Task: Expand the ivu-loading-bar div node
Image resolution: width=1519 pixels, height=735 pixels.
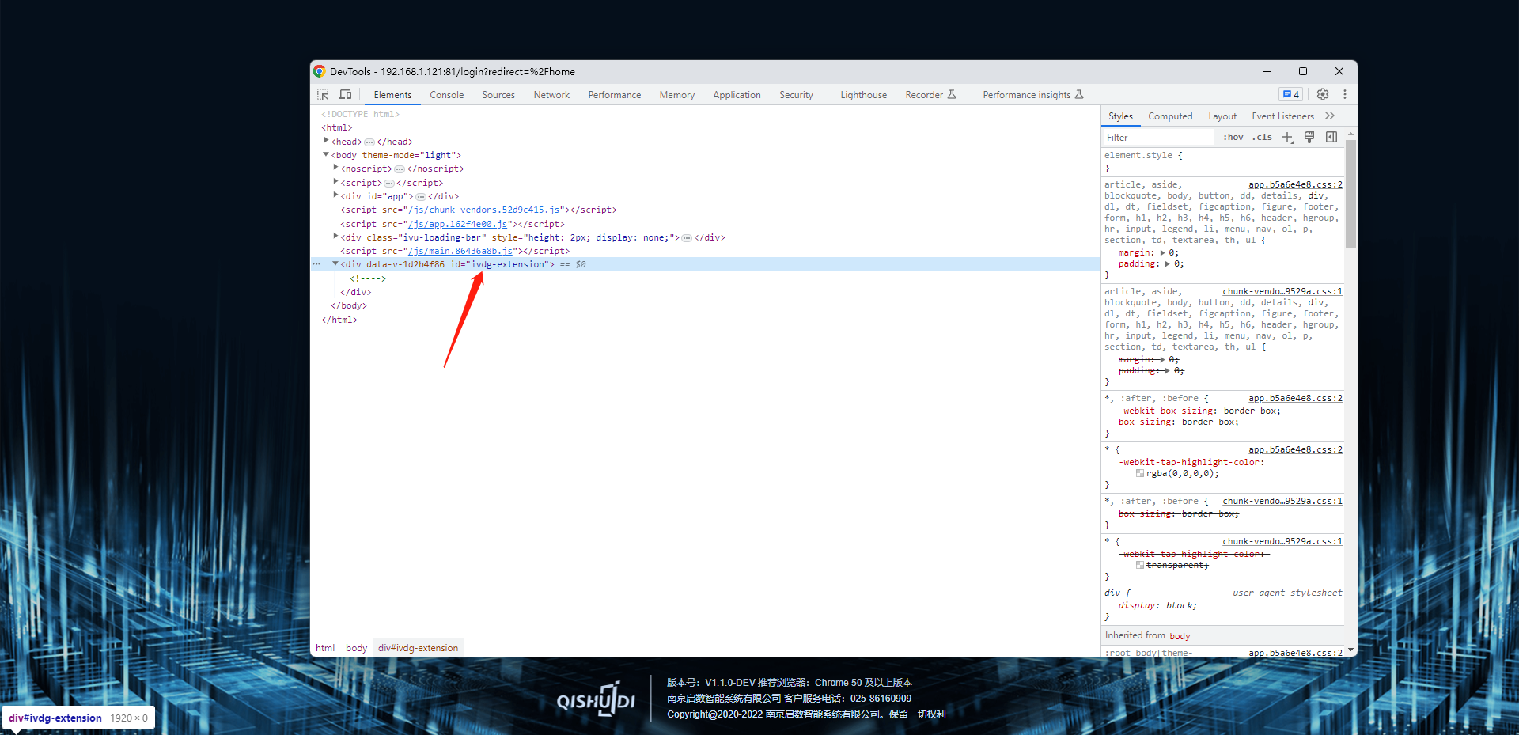Action: pos(335,236)
